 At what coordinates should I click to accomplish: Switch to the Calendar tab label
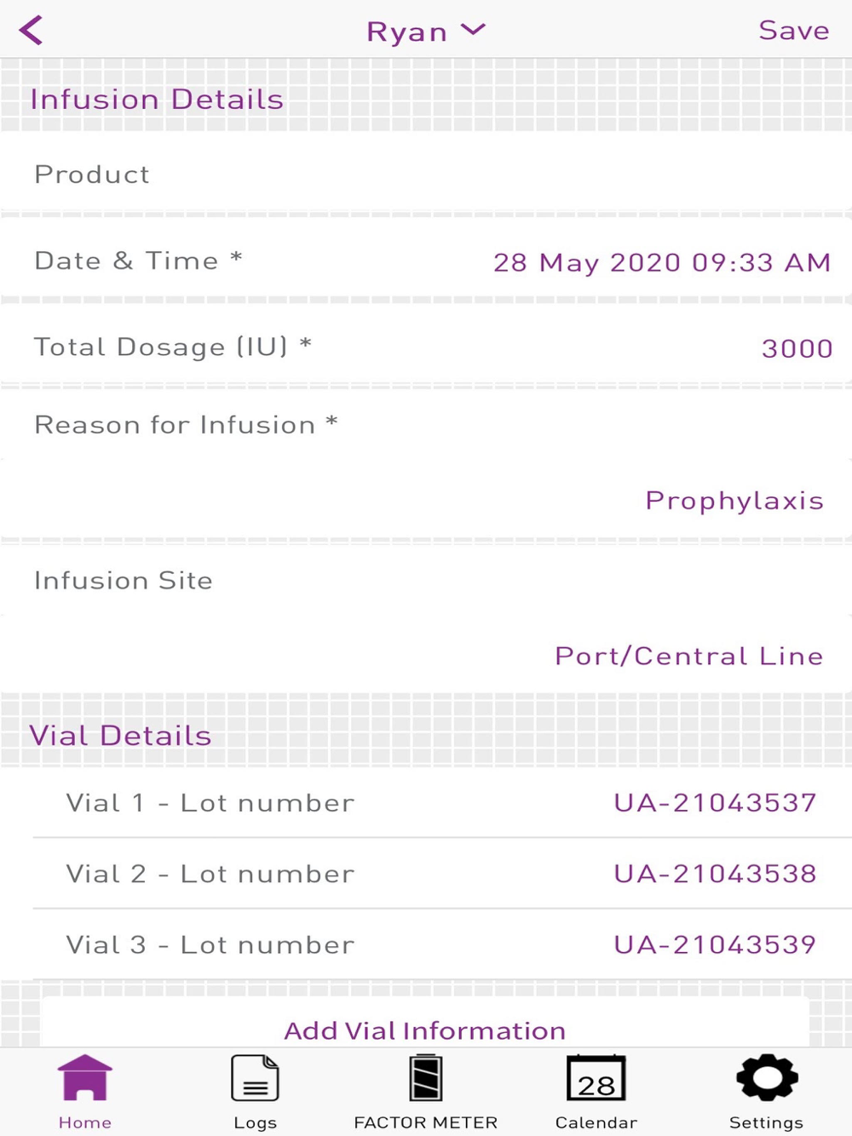tap(596, 1122)
